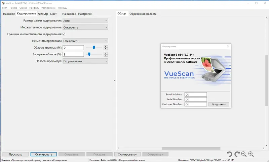
Task: Decrease Область границы value with down stepper
Action: click(106, 49)
